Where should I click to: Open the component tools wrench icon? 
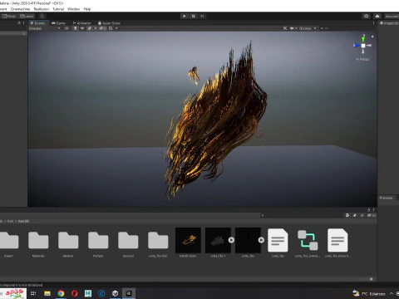coord(285,28)
